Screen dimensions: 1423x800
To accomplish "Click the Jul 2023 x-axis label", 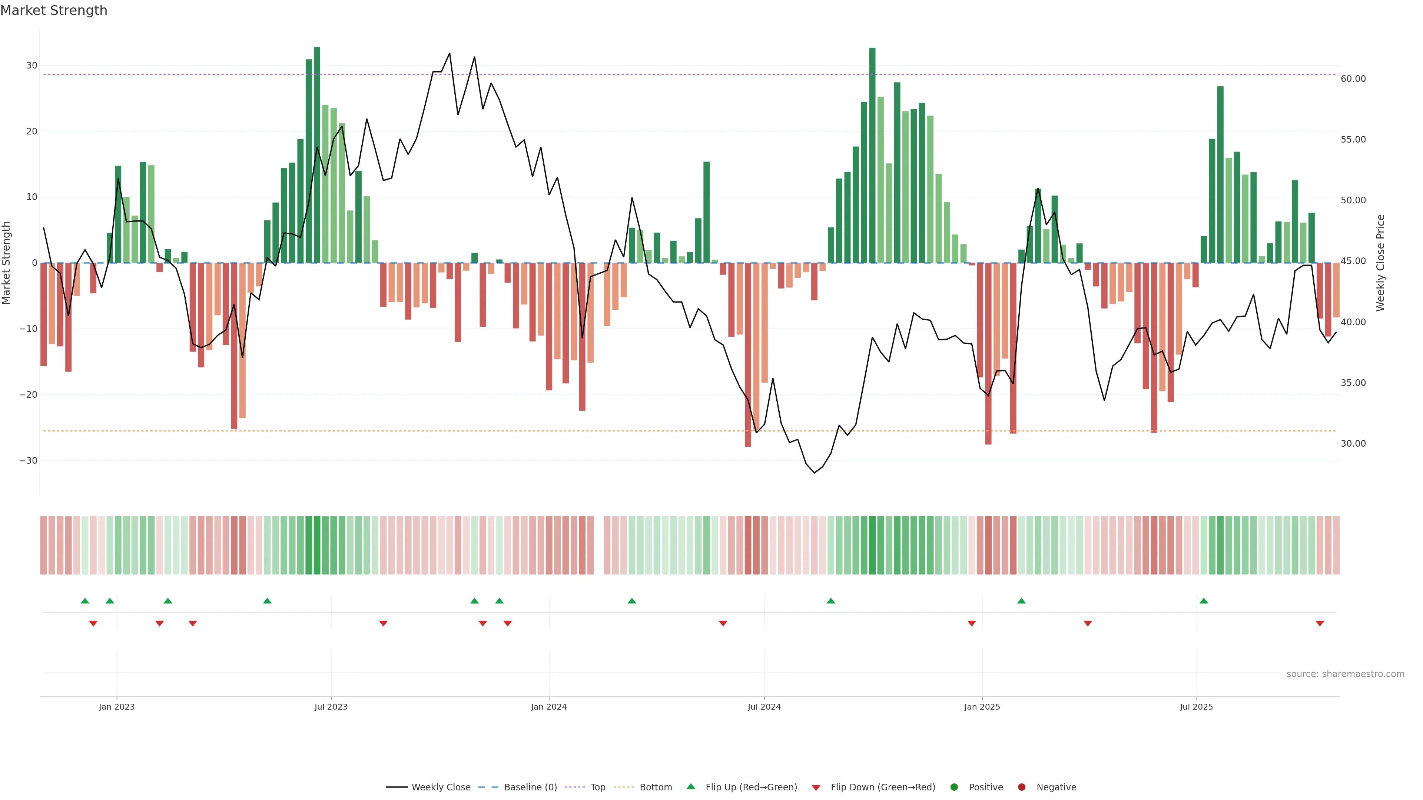I will click(331, 707).
